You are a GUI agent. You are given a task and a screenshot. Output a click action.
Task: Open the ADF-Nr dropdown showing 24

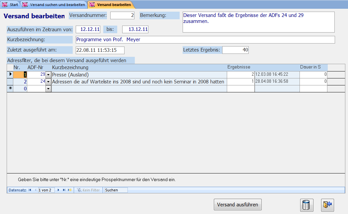48,82
